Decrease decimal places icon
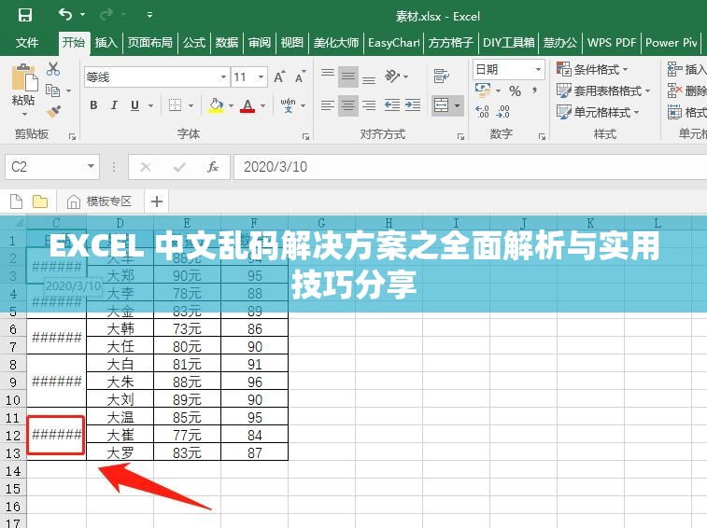This screenshot has height=528, width=707. point(502,111)
